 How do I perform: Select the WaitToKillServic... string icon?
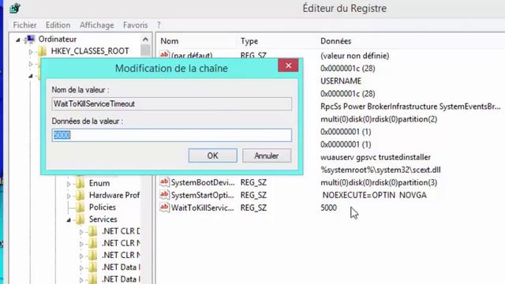(x=164, y=207)
